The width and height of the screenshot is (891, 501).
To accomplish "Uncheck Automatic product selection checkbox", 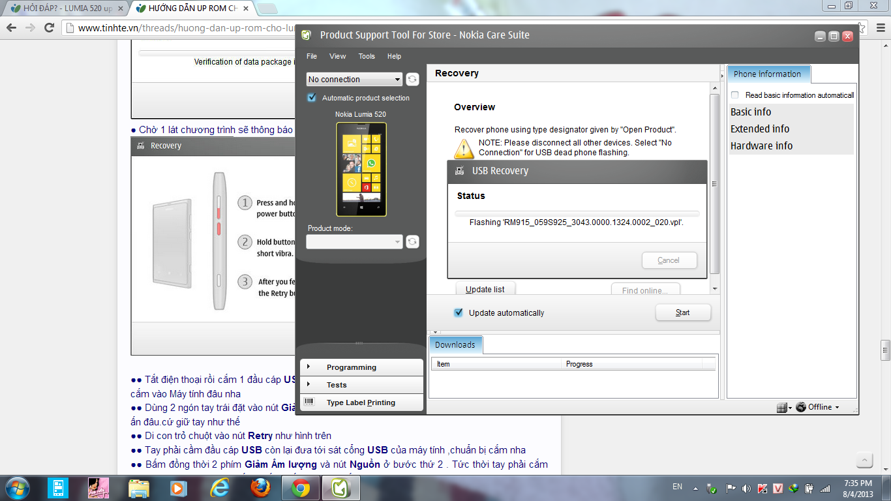I will [x=312, y=98].
